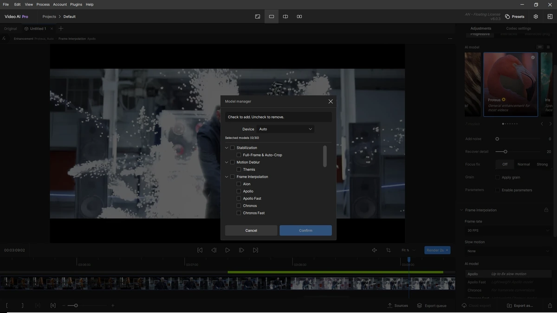Close the Model manager dialog
This screenshot has width=557, height=313.
(x=330, y=101)
